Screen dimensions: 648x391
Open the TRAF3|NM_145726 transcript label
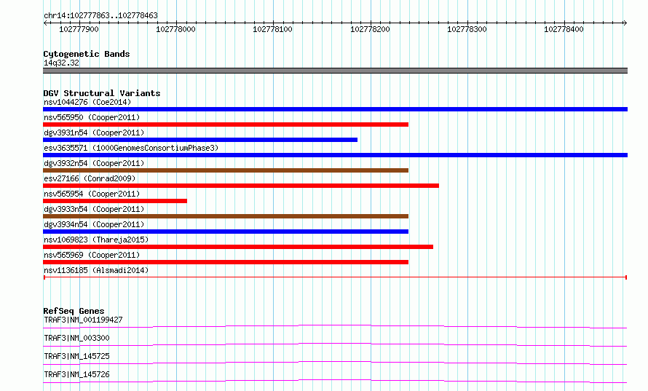[76, 374]
